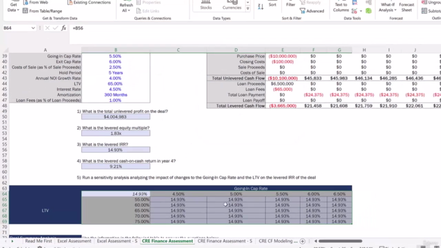The image size is (441, 248).
Task: Select row 64 header
Action: (5, 194)
